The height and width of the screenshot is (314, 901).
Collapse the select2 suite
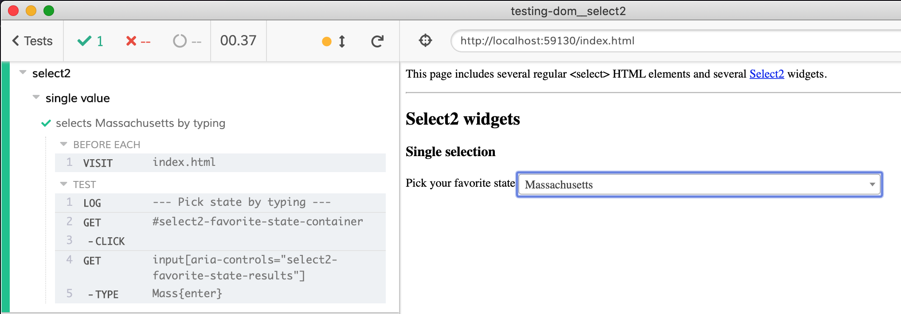click(x=23, y=72)
